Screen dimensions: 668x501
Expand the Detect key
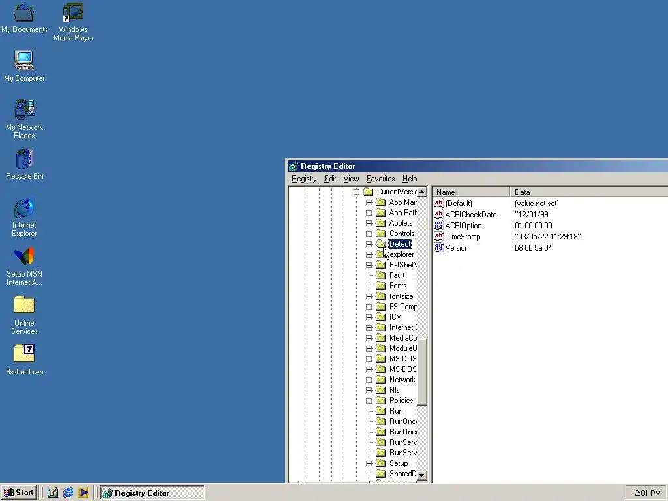click(369, 244)
